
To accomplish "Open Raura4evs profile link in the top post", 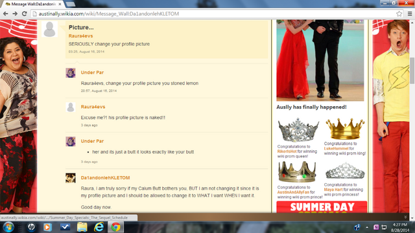I will 80,36.
